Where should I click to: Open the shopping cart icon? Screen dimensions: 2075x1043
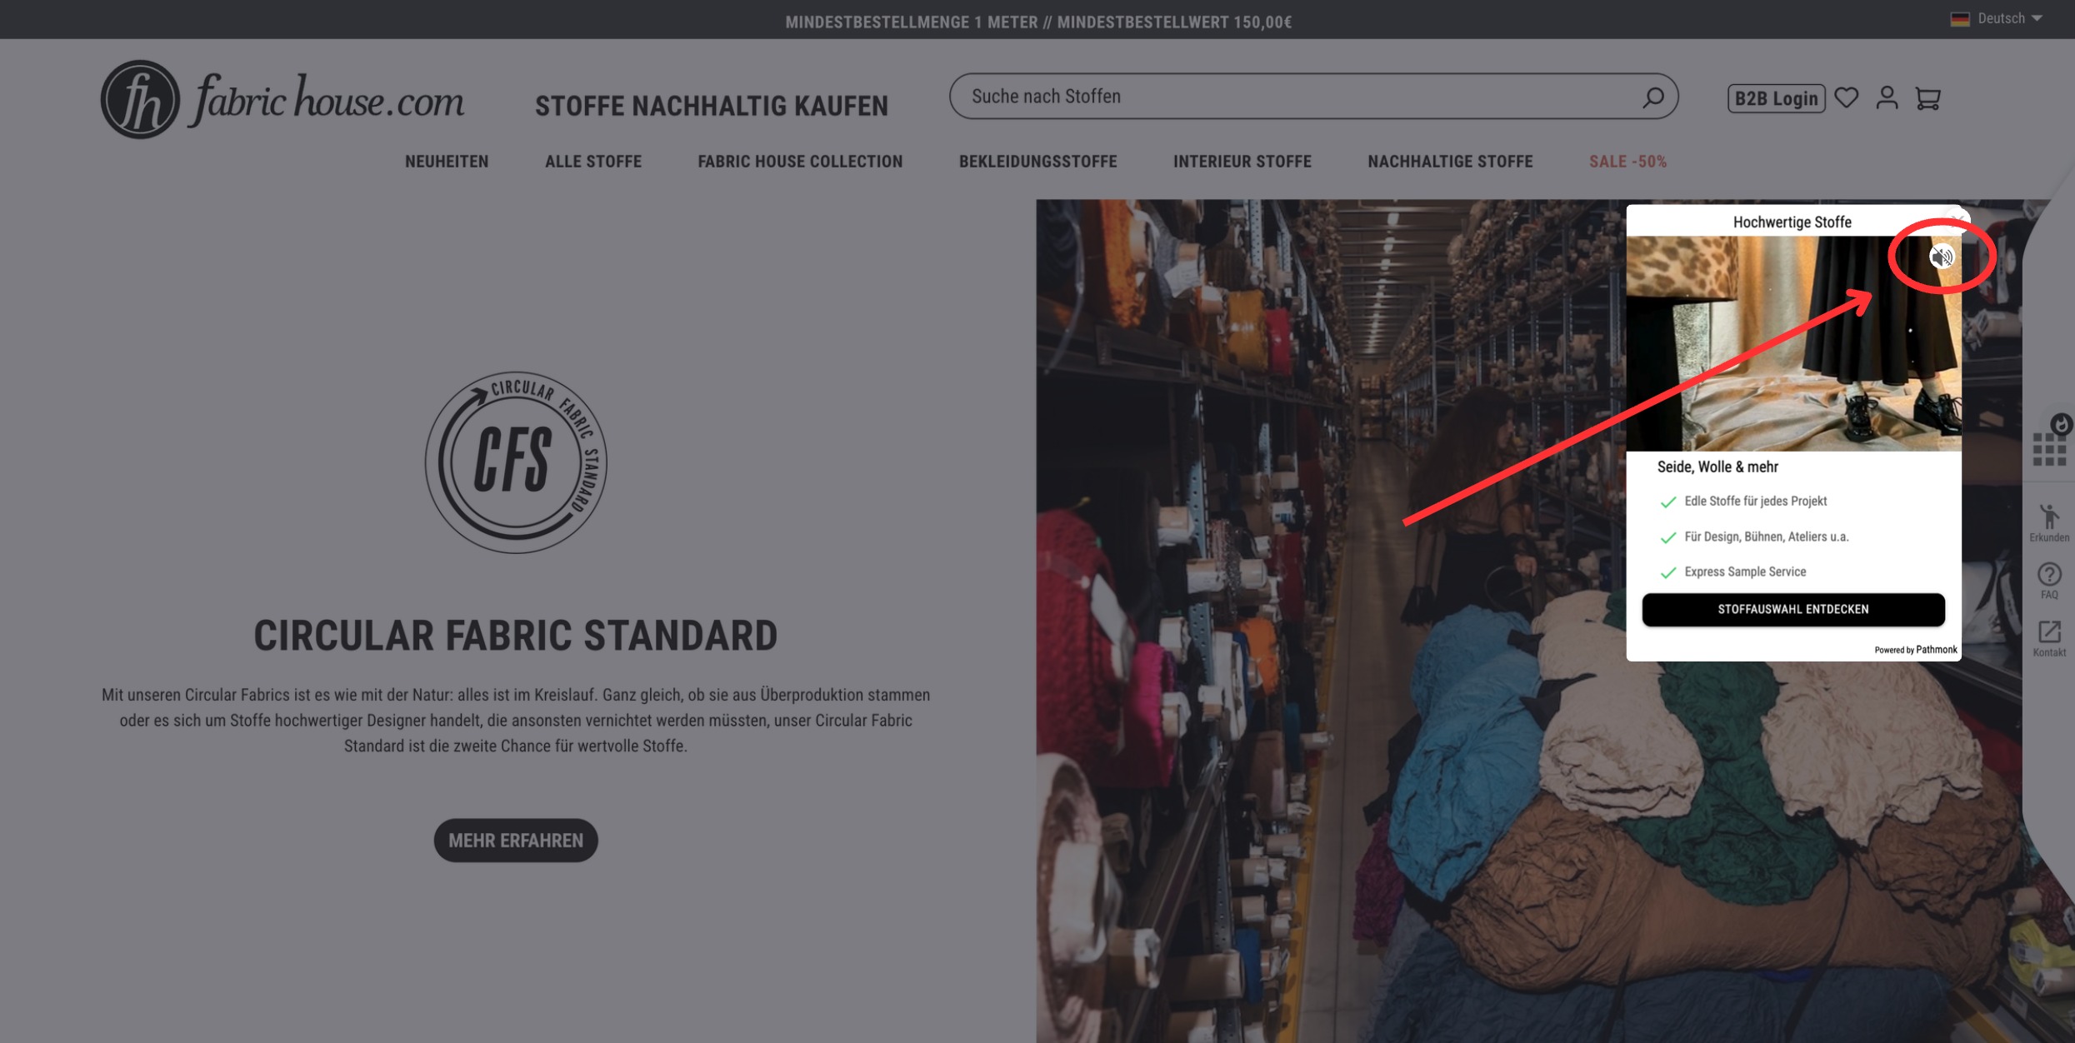pos(1928,98)
